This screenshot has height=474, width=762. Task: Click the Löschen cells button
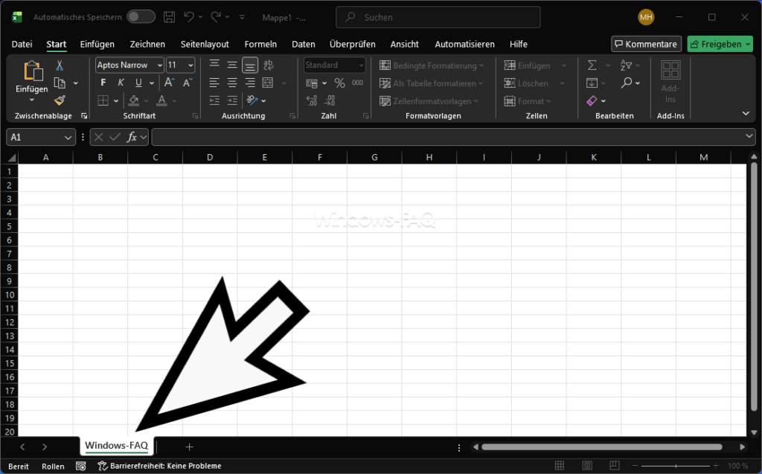527,83
